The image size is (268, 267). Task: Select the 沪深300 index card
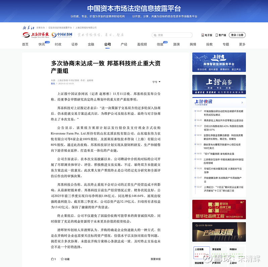[x=219, y=264]
